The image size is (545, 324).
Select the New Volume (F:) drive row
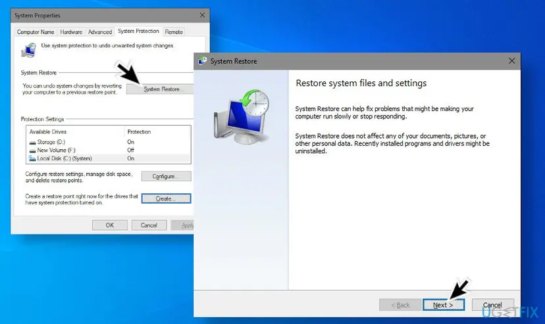click(109, 150)
